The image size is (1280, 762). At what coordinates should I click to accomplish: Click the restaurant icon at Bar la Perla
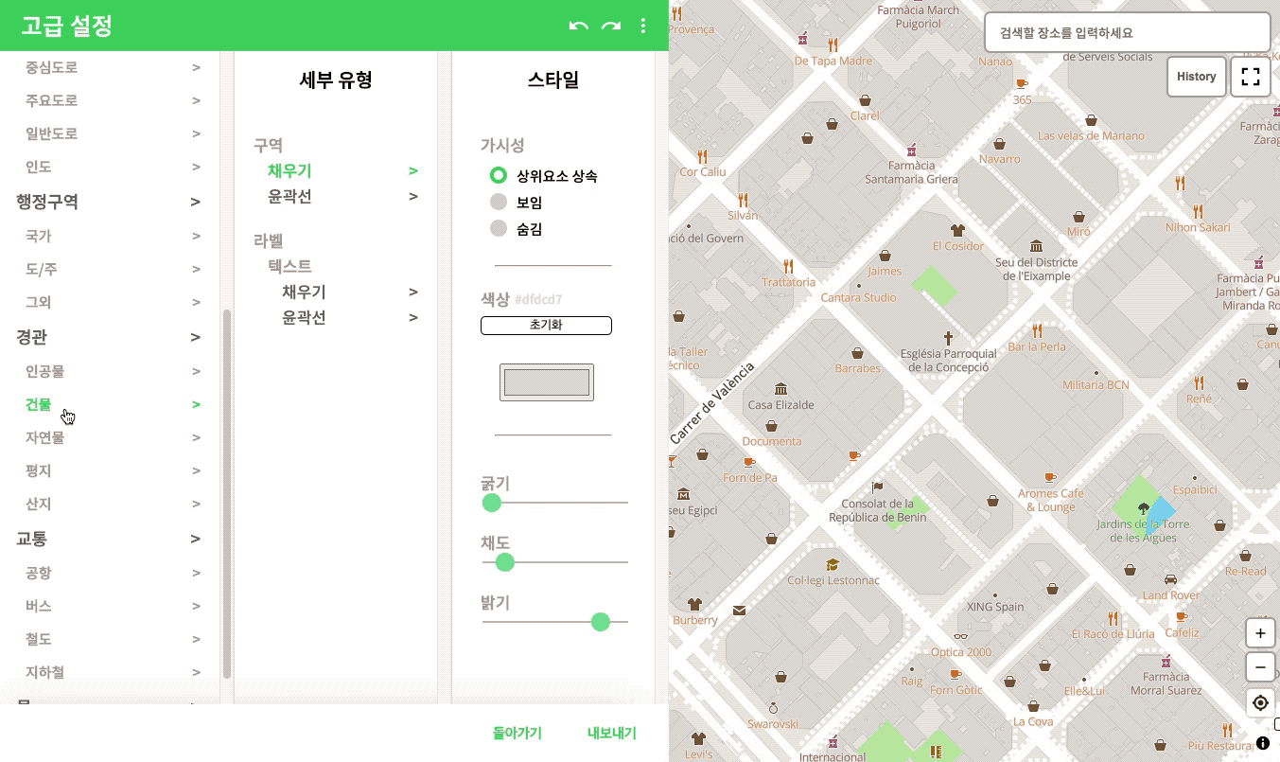[x=1037, y=330]
